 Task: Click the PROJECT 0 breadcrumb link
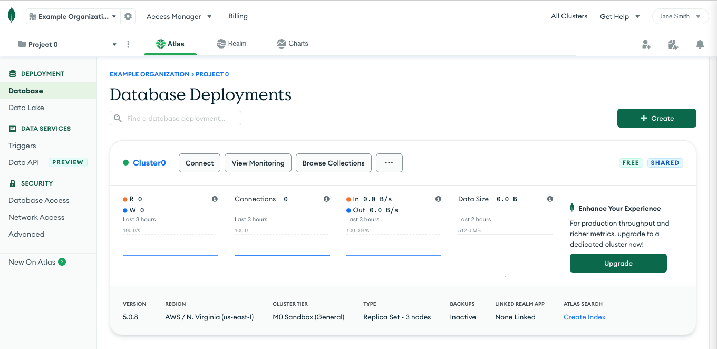pos(212,74)
